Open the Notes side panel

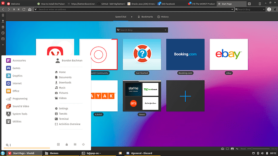[3, 27]
